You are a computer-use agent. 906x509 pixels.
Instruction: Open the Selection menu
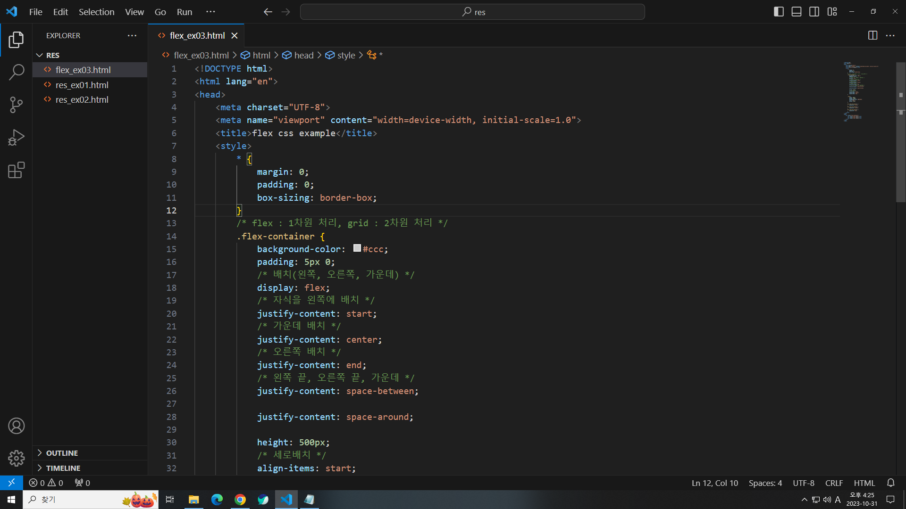point(96,12)
